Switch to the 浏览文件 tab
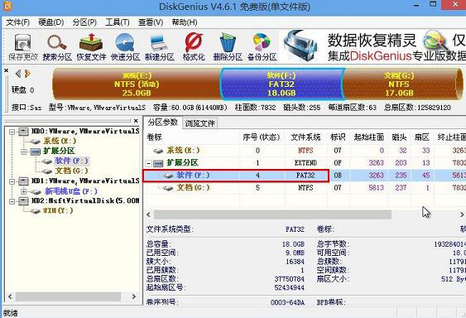 tap(199, 123)
